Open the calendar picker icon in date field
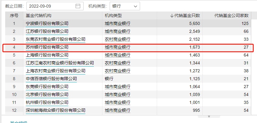Screen dimensions: 257x123 tap(78, 6)
